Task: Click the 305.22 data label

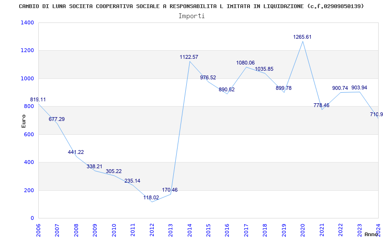Action: [x=113, y=172]
